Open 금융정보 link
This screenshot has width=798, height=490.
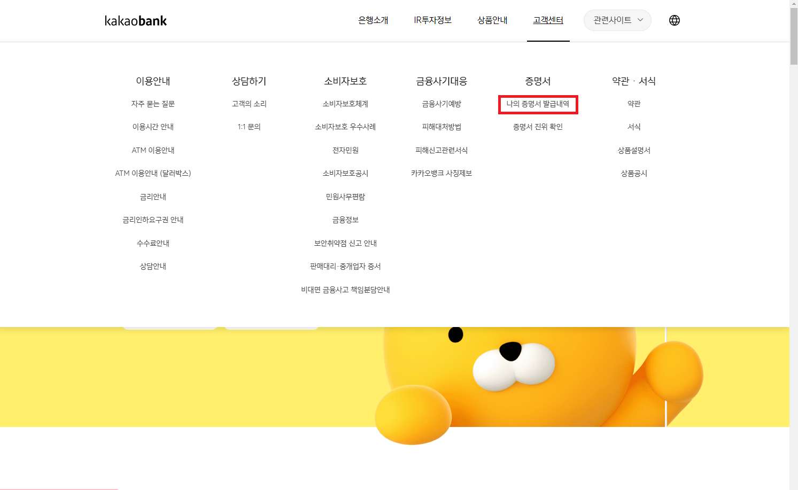(x=345, y=220)
